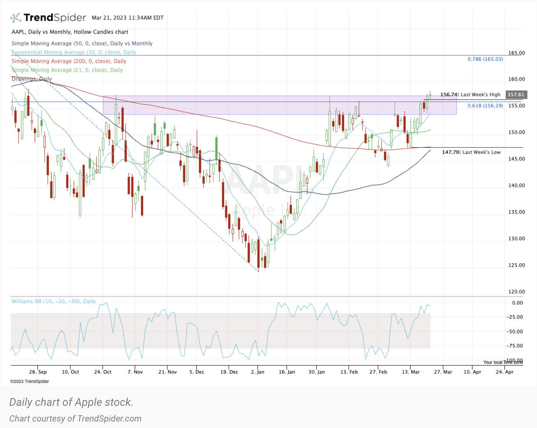Click the -25.00 Williams %R axis label
This screenshot has width=537, height=428.
[514, 317]
